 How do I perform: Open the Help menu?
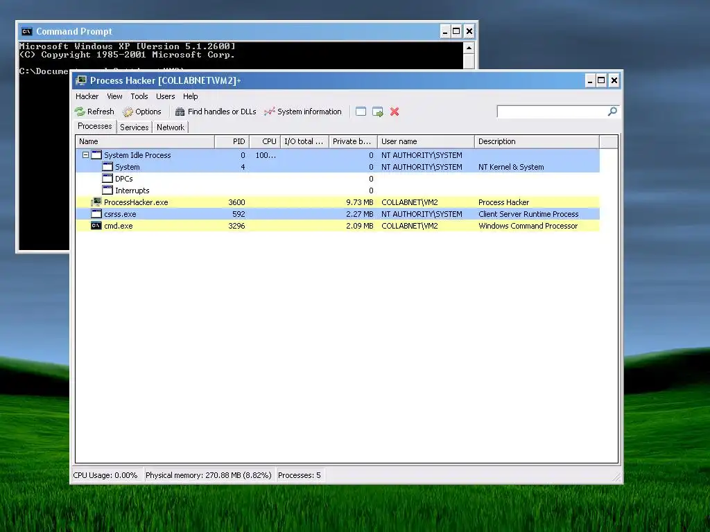[190, 96]
